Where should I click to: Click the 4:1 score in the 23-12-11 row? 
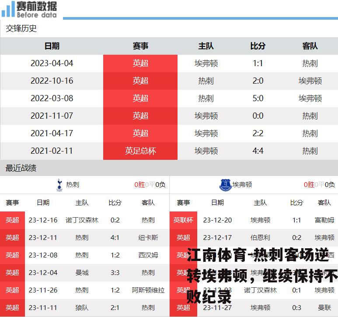(115, 238)
